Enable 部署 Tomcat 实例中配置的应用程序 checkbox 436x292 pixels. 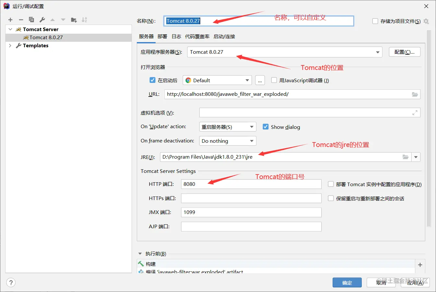click(x=331, y=184)
